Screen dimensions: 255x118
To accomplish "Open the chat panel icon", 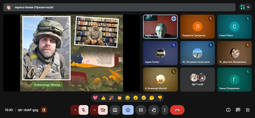I will (238, 110).
